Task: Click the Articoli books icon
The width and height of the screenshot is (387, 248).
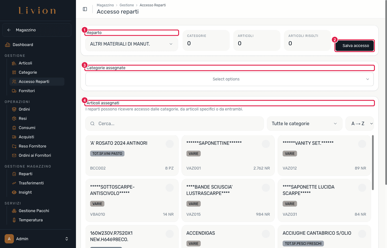Action: pyautogui.click(x=14, y=63)
